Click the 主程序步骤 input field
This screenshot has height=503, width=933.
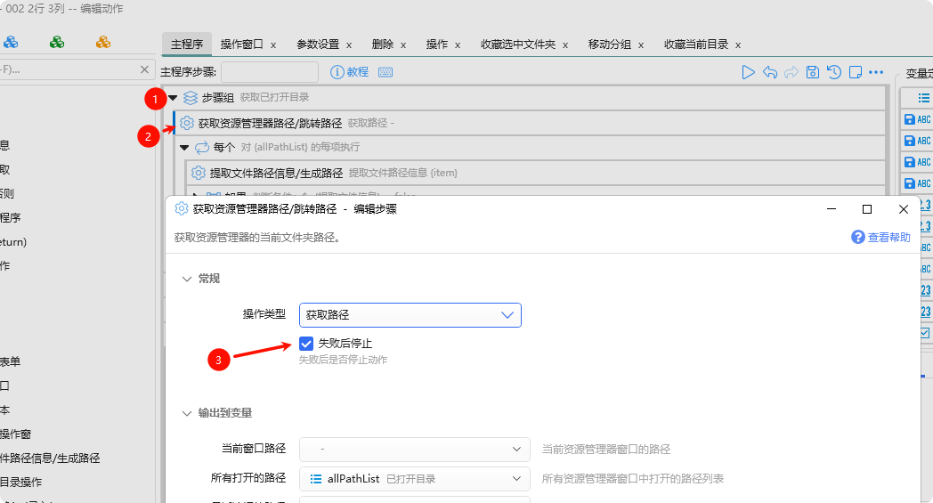click(269, 72)
